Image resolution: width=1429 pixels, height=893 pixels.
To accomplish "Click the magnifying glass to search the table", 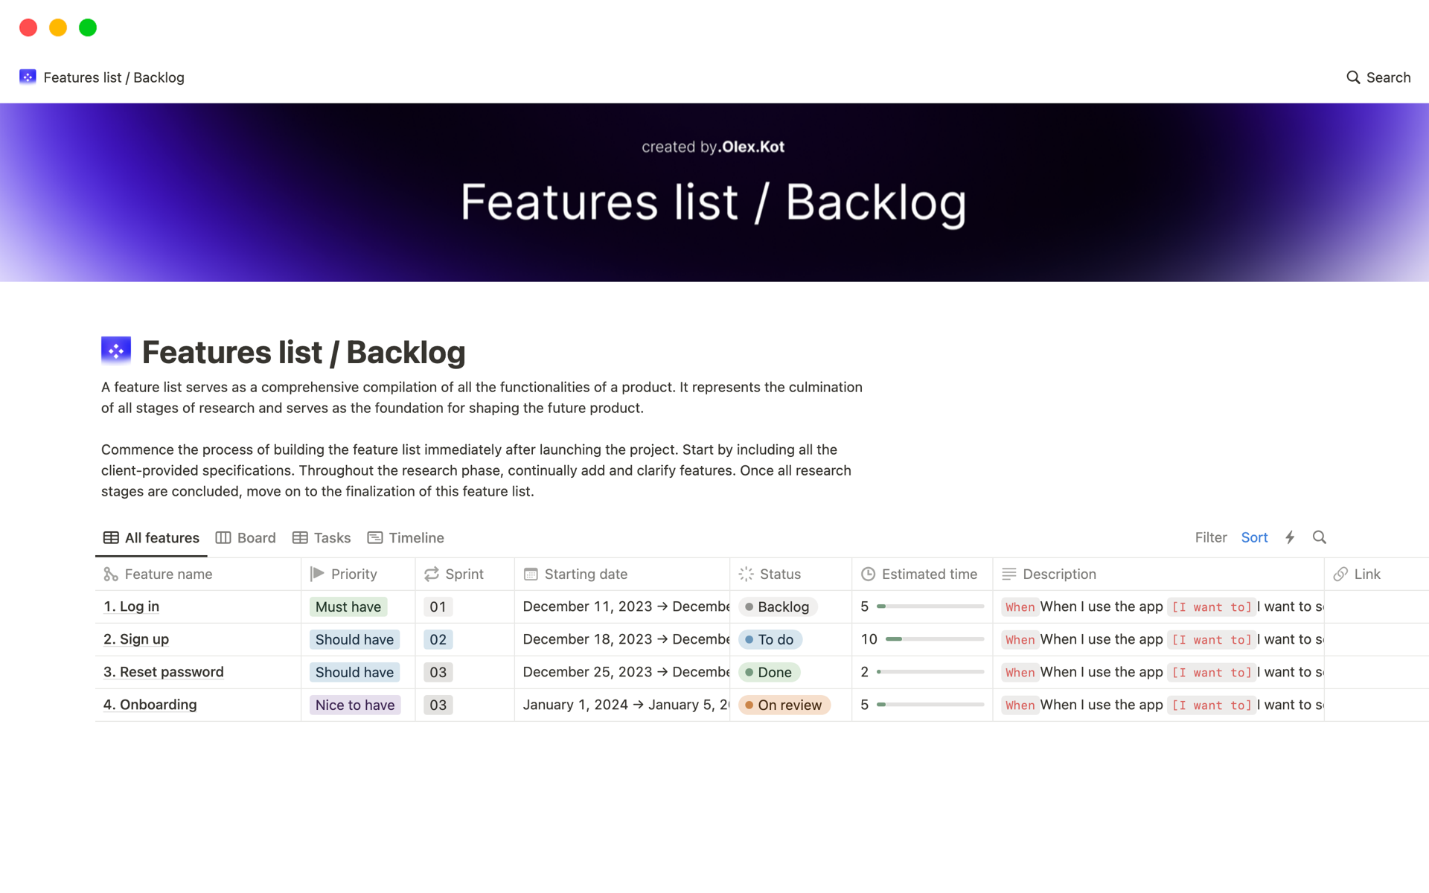I will 1320,537.
